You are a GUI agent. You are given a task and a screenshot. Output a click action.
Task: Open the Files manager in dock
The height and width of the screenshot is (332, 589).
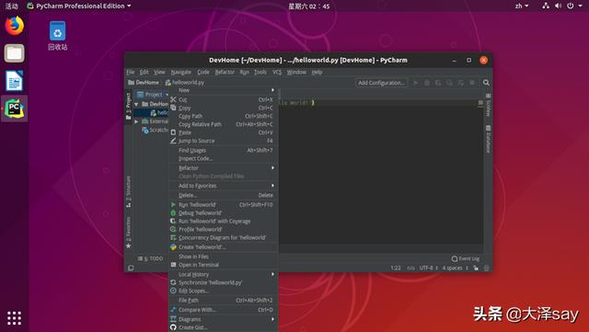click(x=15, y=53)
